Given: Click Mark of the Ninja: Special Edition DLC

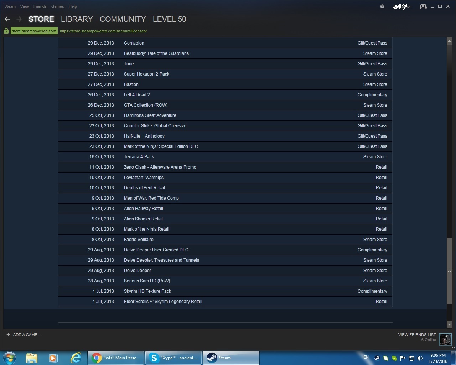Looking at the screenshot, I should 225,146.
